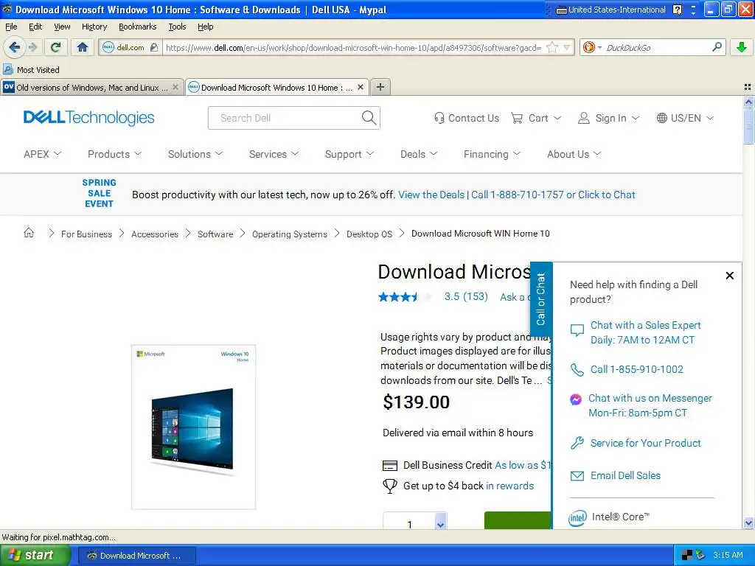Expand the Deals navigation dropdown

point(419,154)
